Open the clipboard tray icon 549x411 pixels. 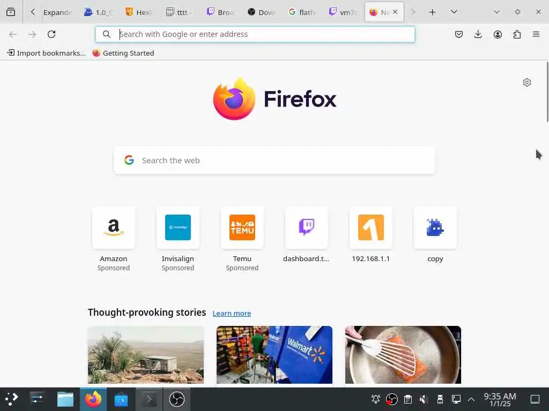(x=408, y=399)
